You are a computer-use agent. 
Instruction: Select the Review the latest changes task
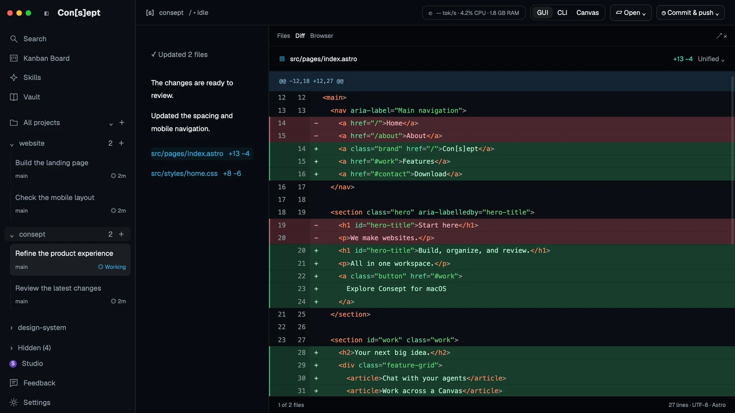pyautogui.click(x=70, y=294)
